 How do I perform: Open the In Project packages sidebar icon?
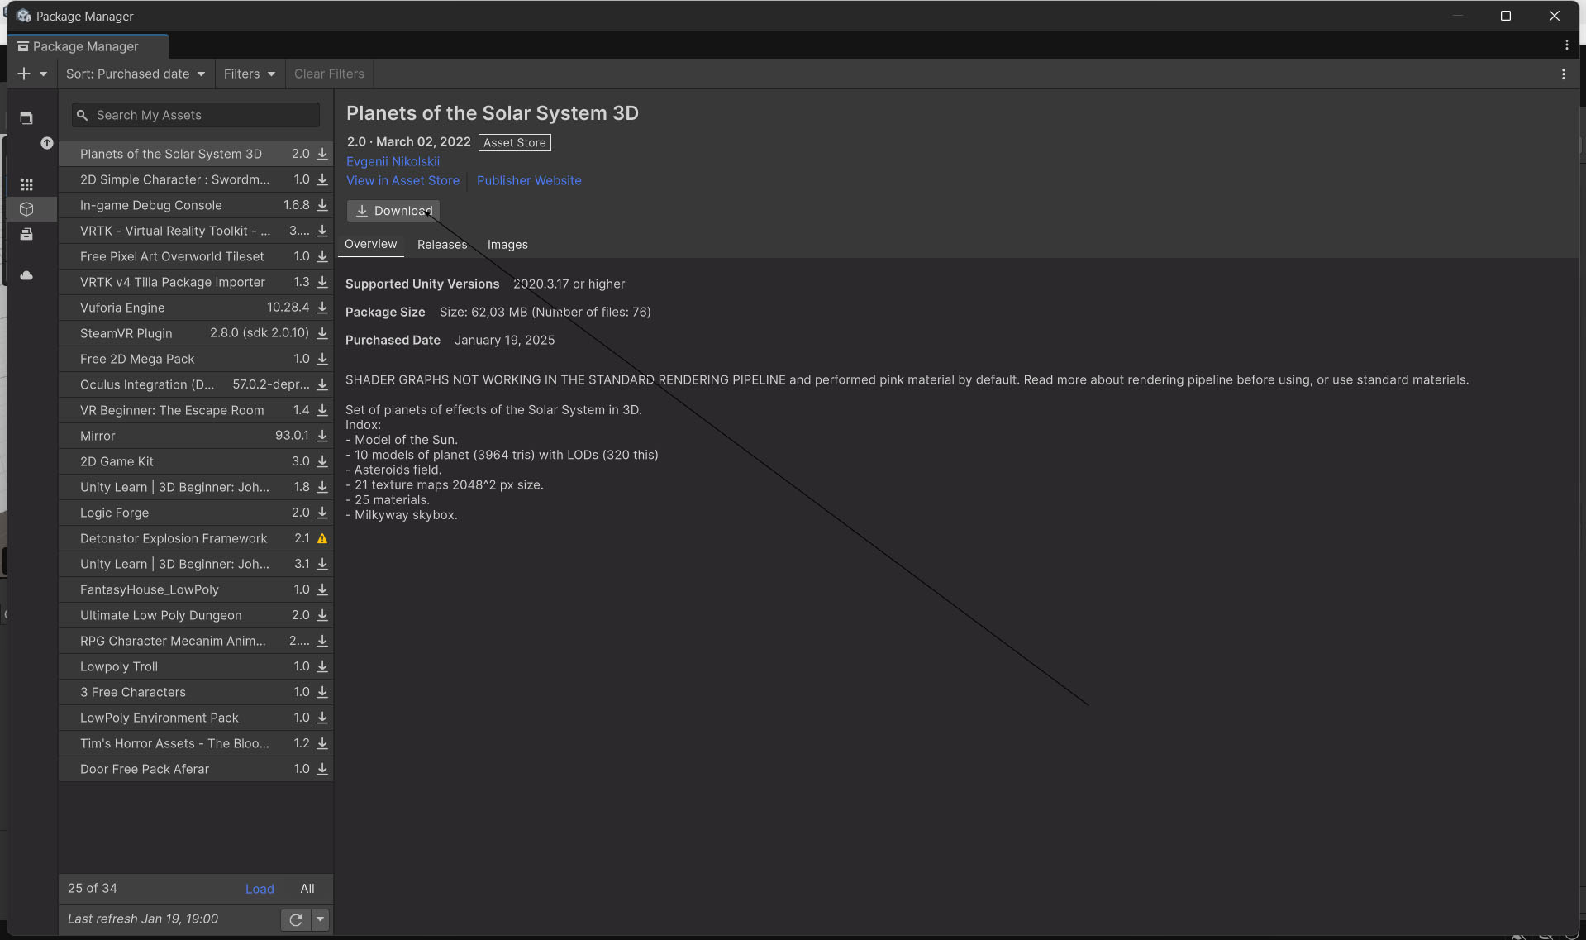tap(26, 118)
